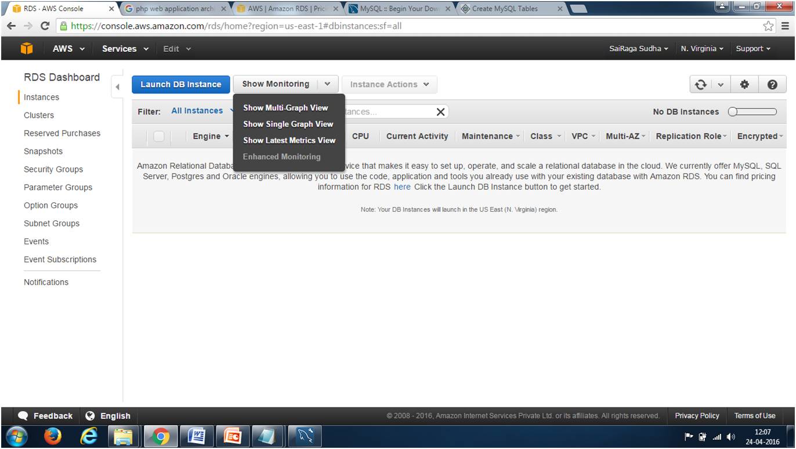Sort by the Maintenance column
The height and width of the screenshot is (449, 796).
click(491, 136)
